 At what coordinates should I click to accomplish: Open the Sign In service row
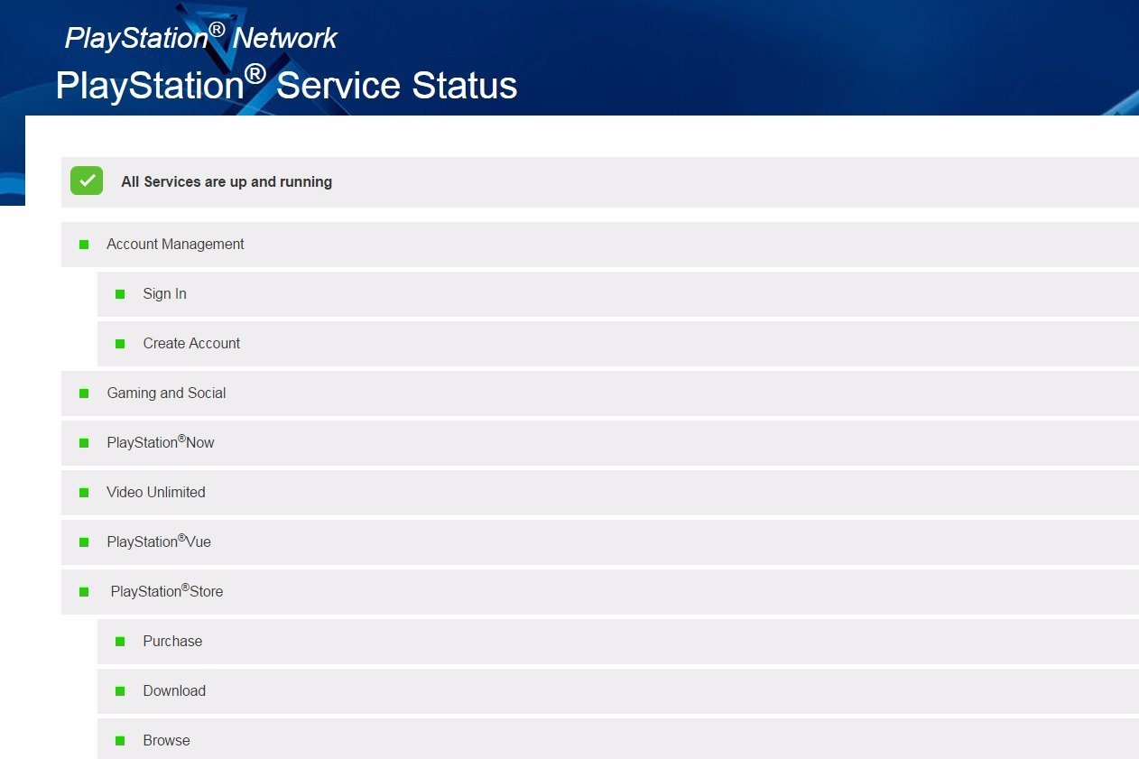pos(164,294)
